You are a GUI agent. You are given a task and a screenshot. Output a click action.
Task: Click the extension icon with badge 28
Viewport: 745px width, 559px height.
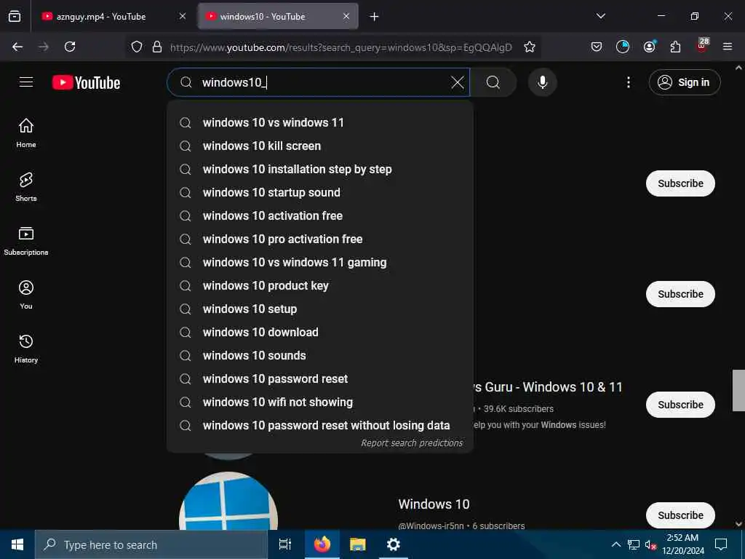click(702, 46)
